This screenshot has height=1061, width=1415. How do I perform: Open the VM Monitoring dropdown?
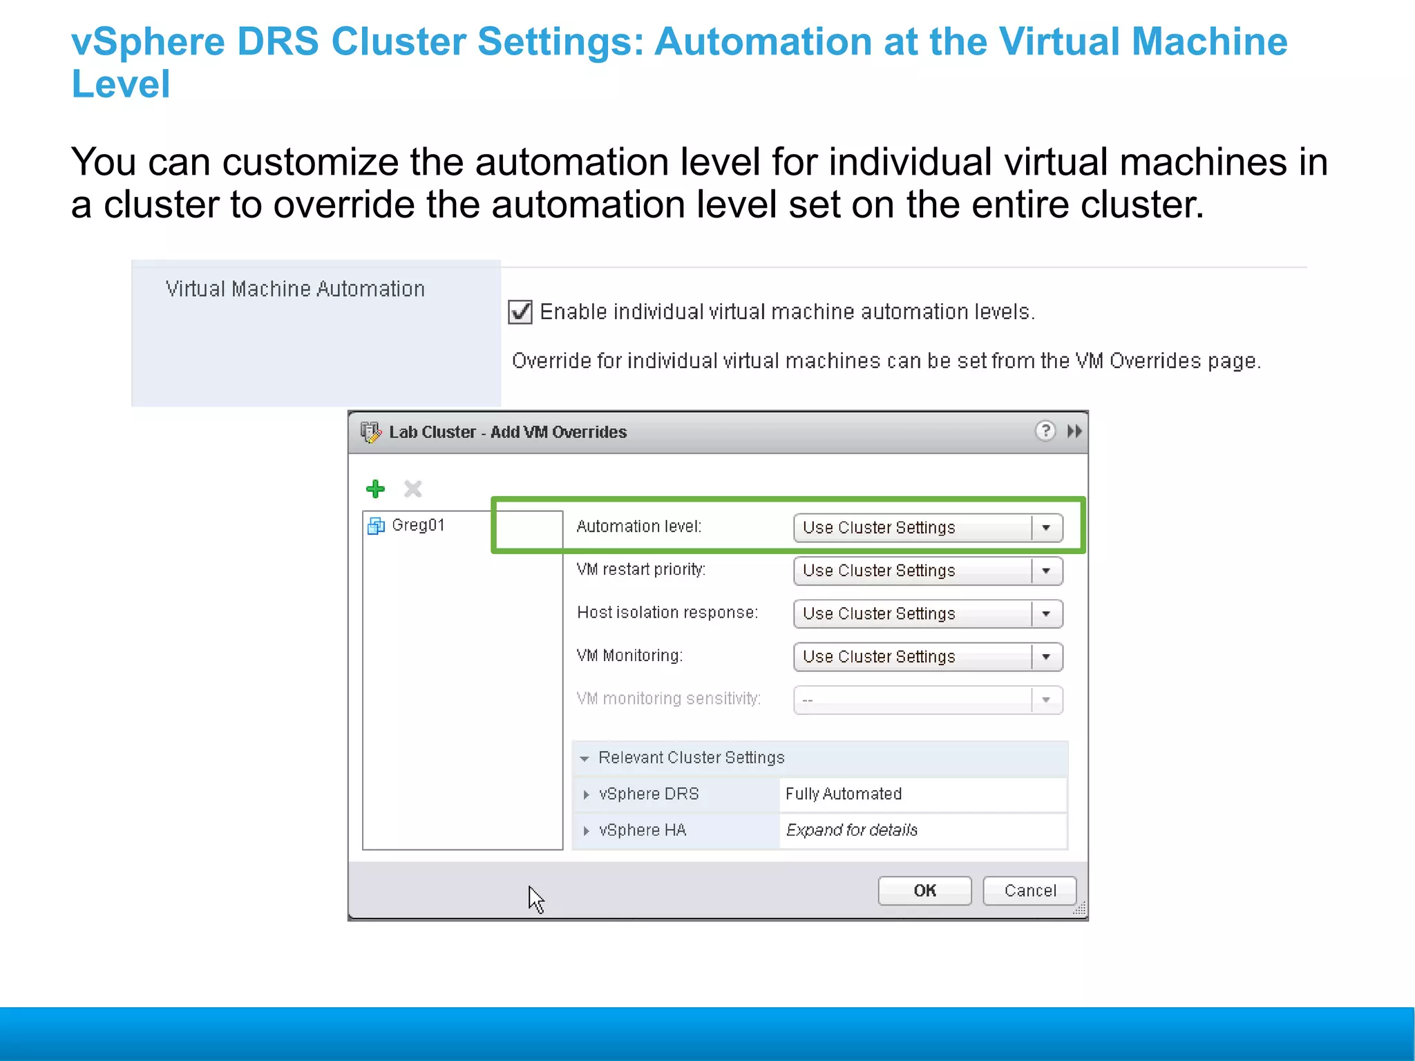coord(928,656)
